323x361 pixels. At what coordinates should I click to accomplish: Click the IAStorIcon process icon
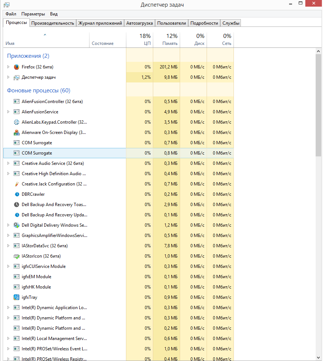coord(16,256)
